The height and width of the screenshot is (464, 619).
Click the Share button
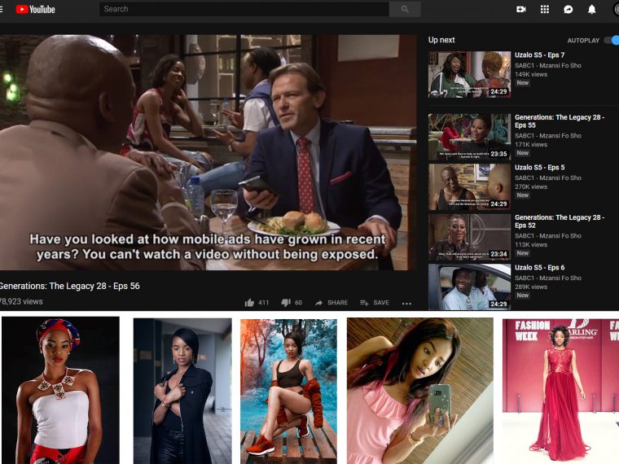[x=331, y=303]
